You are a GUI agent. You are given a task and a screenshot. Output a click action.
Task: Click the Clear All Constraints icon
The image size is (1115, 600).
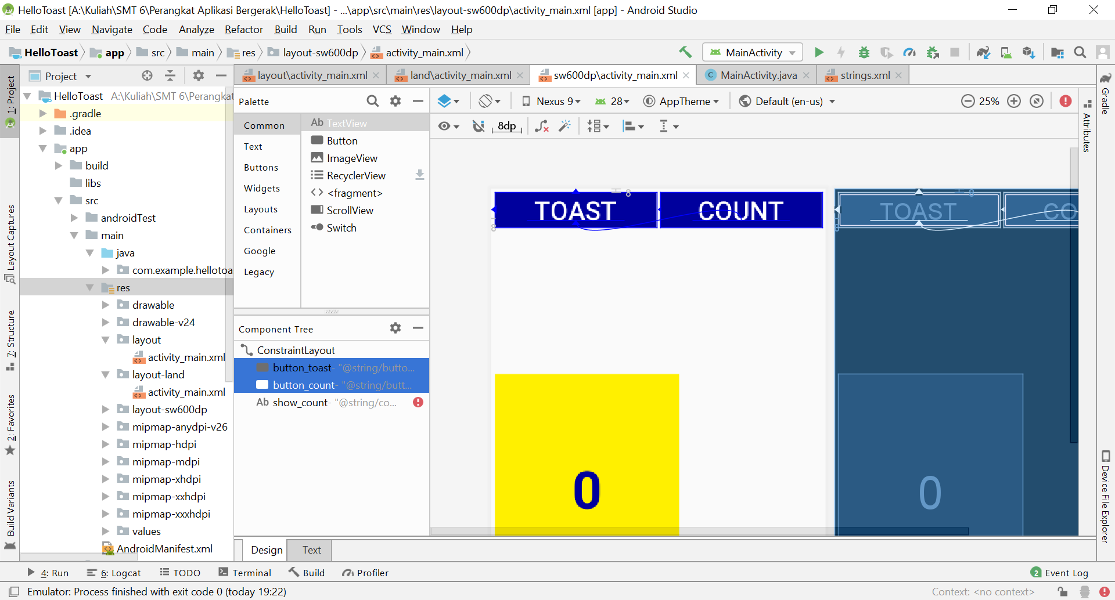tap(542, 126)
